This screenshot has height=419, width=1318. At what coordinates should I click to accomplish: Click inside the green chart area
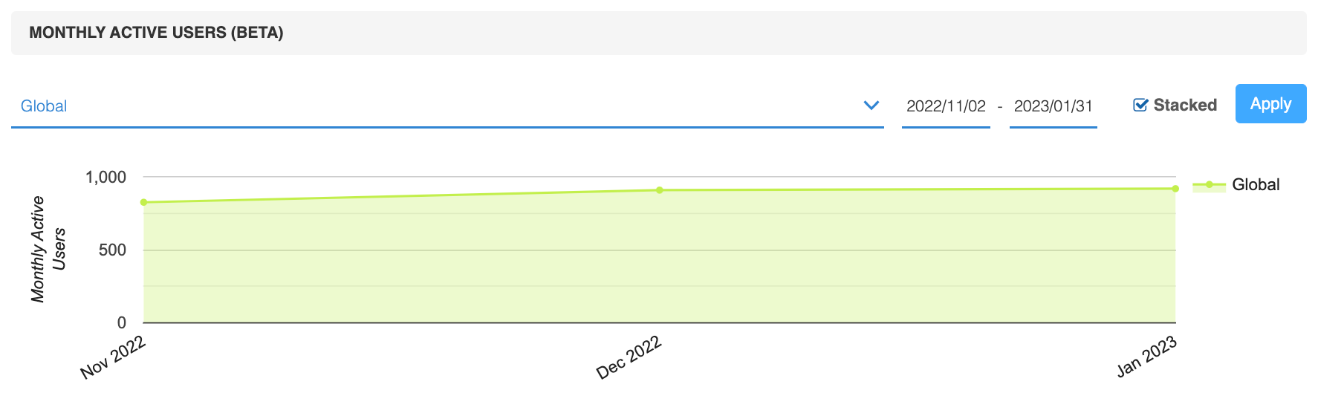pos(659,260)
